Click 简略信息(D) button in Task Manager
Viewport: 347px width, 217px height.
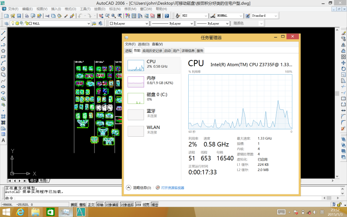point(139,188)
